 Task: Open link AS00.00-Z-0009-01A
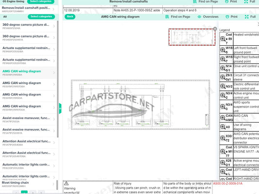pos(227,183)
